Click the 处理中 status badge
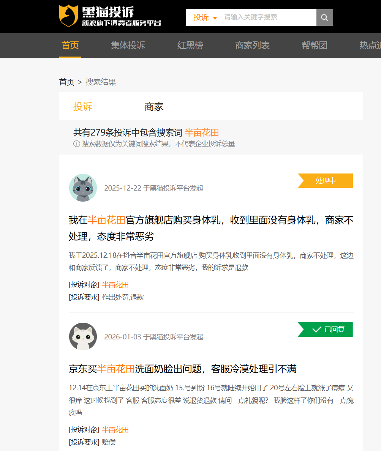This screenshot has height=451, width=381. click(x=326, y=181)
